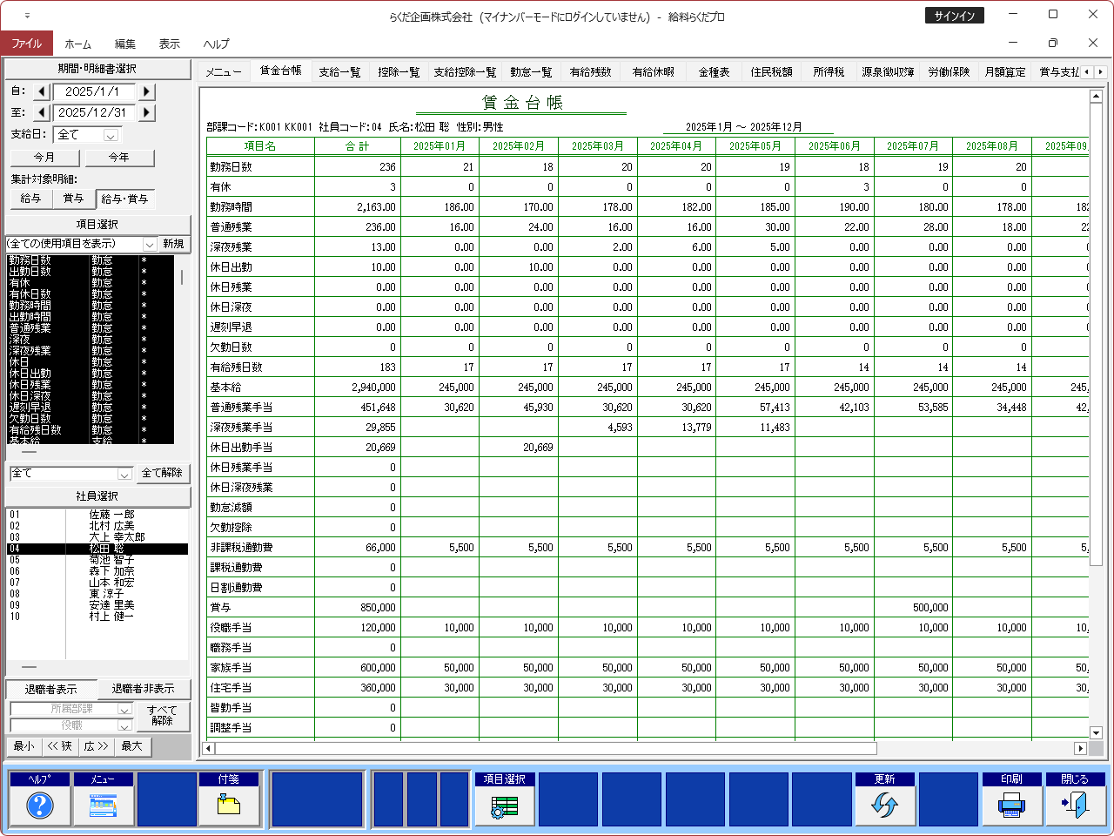Open the 全ての使用項目を表示 dropdown
Image resolution: width=1114 pixels, height=836 pixels.
149,245
